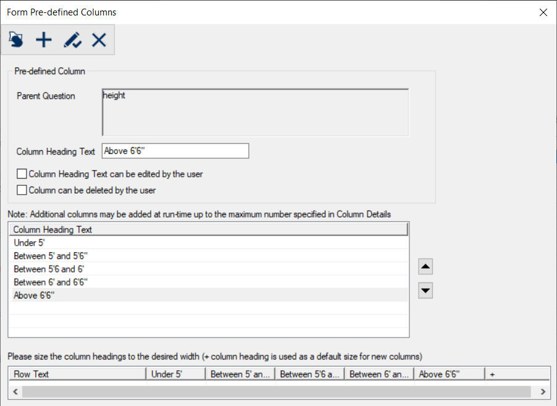Image resolution: width=557 pixels, height=406 pixels.
Task: Allow column to be deleted by the user
Action: click(x=22, y=190)
